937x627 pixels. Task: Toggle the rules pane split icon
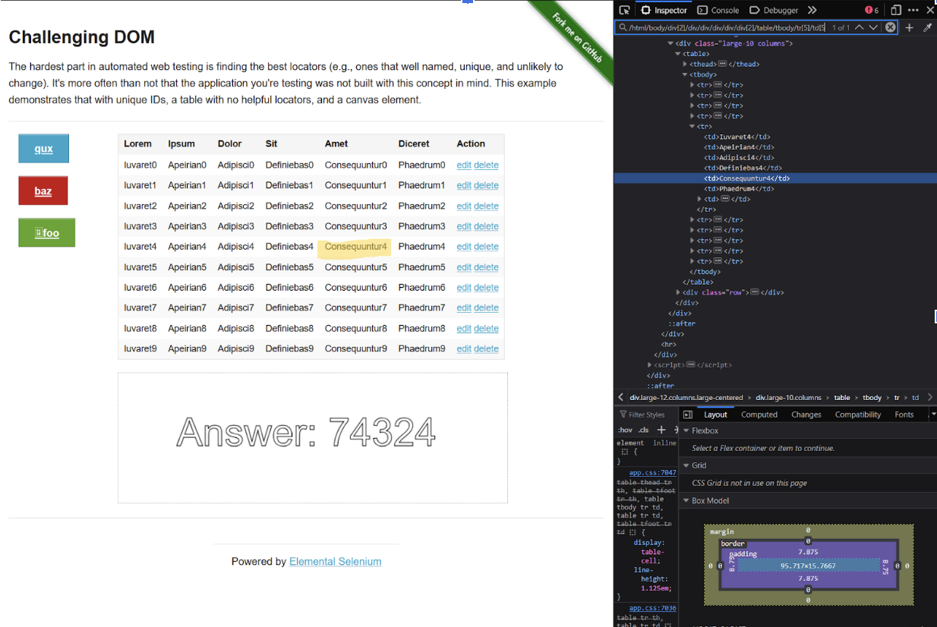click(x=687, y=414)
